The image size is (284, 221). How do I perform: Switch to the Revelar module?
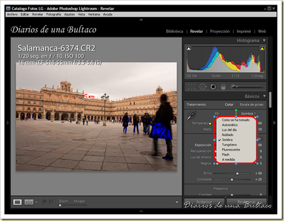coord(197,31)
